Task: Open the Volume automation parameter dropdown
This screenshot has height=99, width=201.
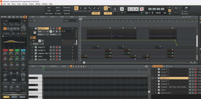Action: click(x=38, y=44)
